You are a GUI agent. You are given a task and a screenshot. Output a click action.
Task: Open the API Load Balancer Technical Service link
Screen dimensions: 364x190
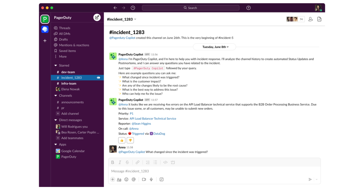pyautogui.click(x=153, y=118)
